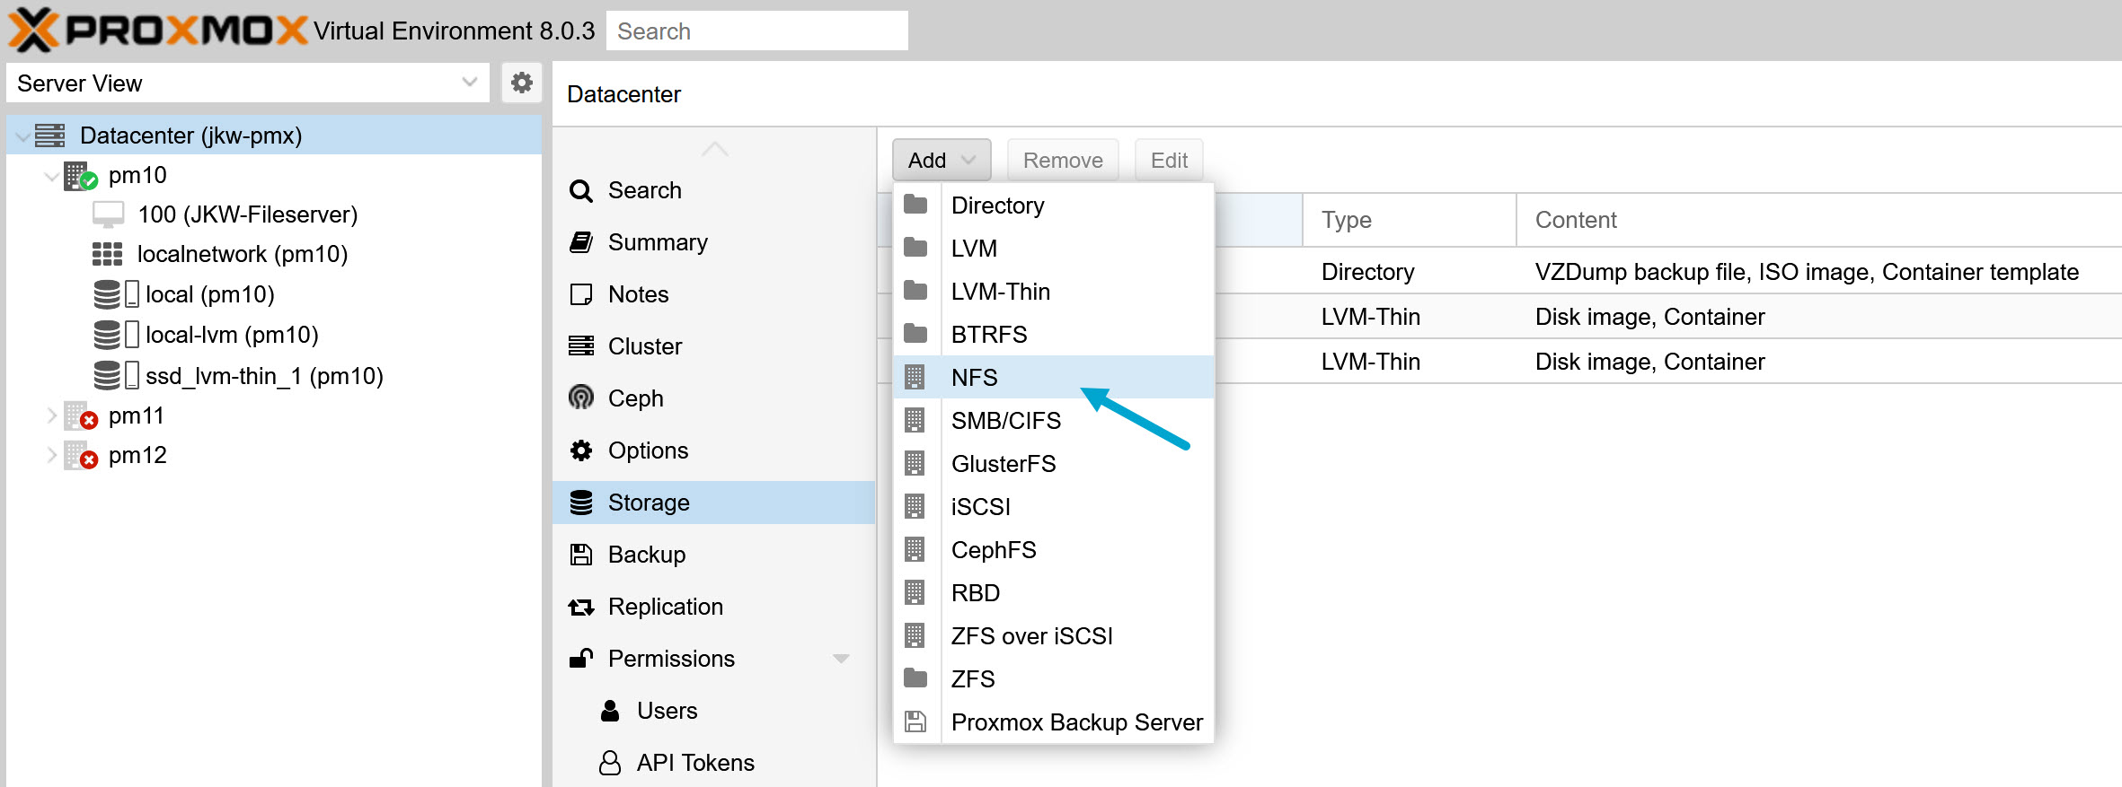Screen dimensions: 2122x787
Task: Click the Proxmox logo in the header
Action: coord(157,31)
